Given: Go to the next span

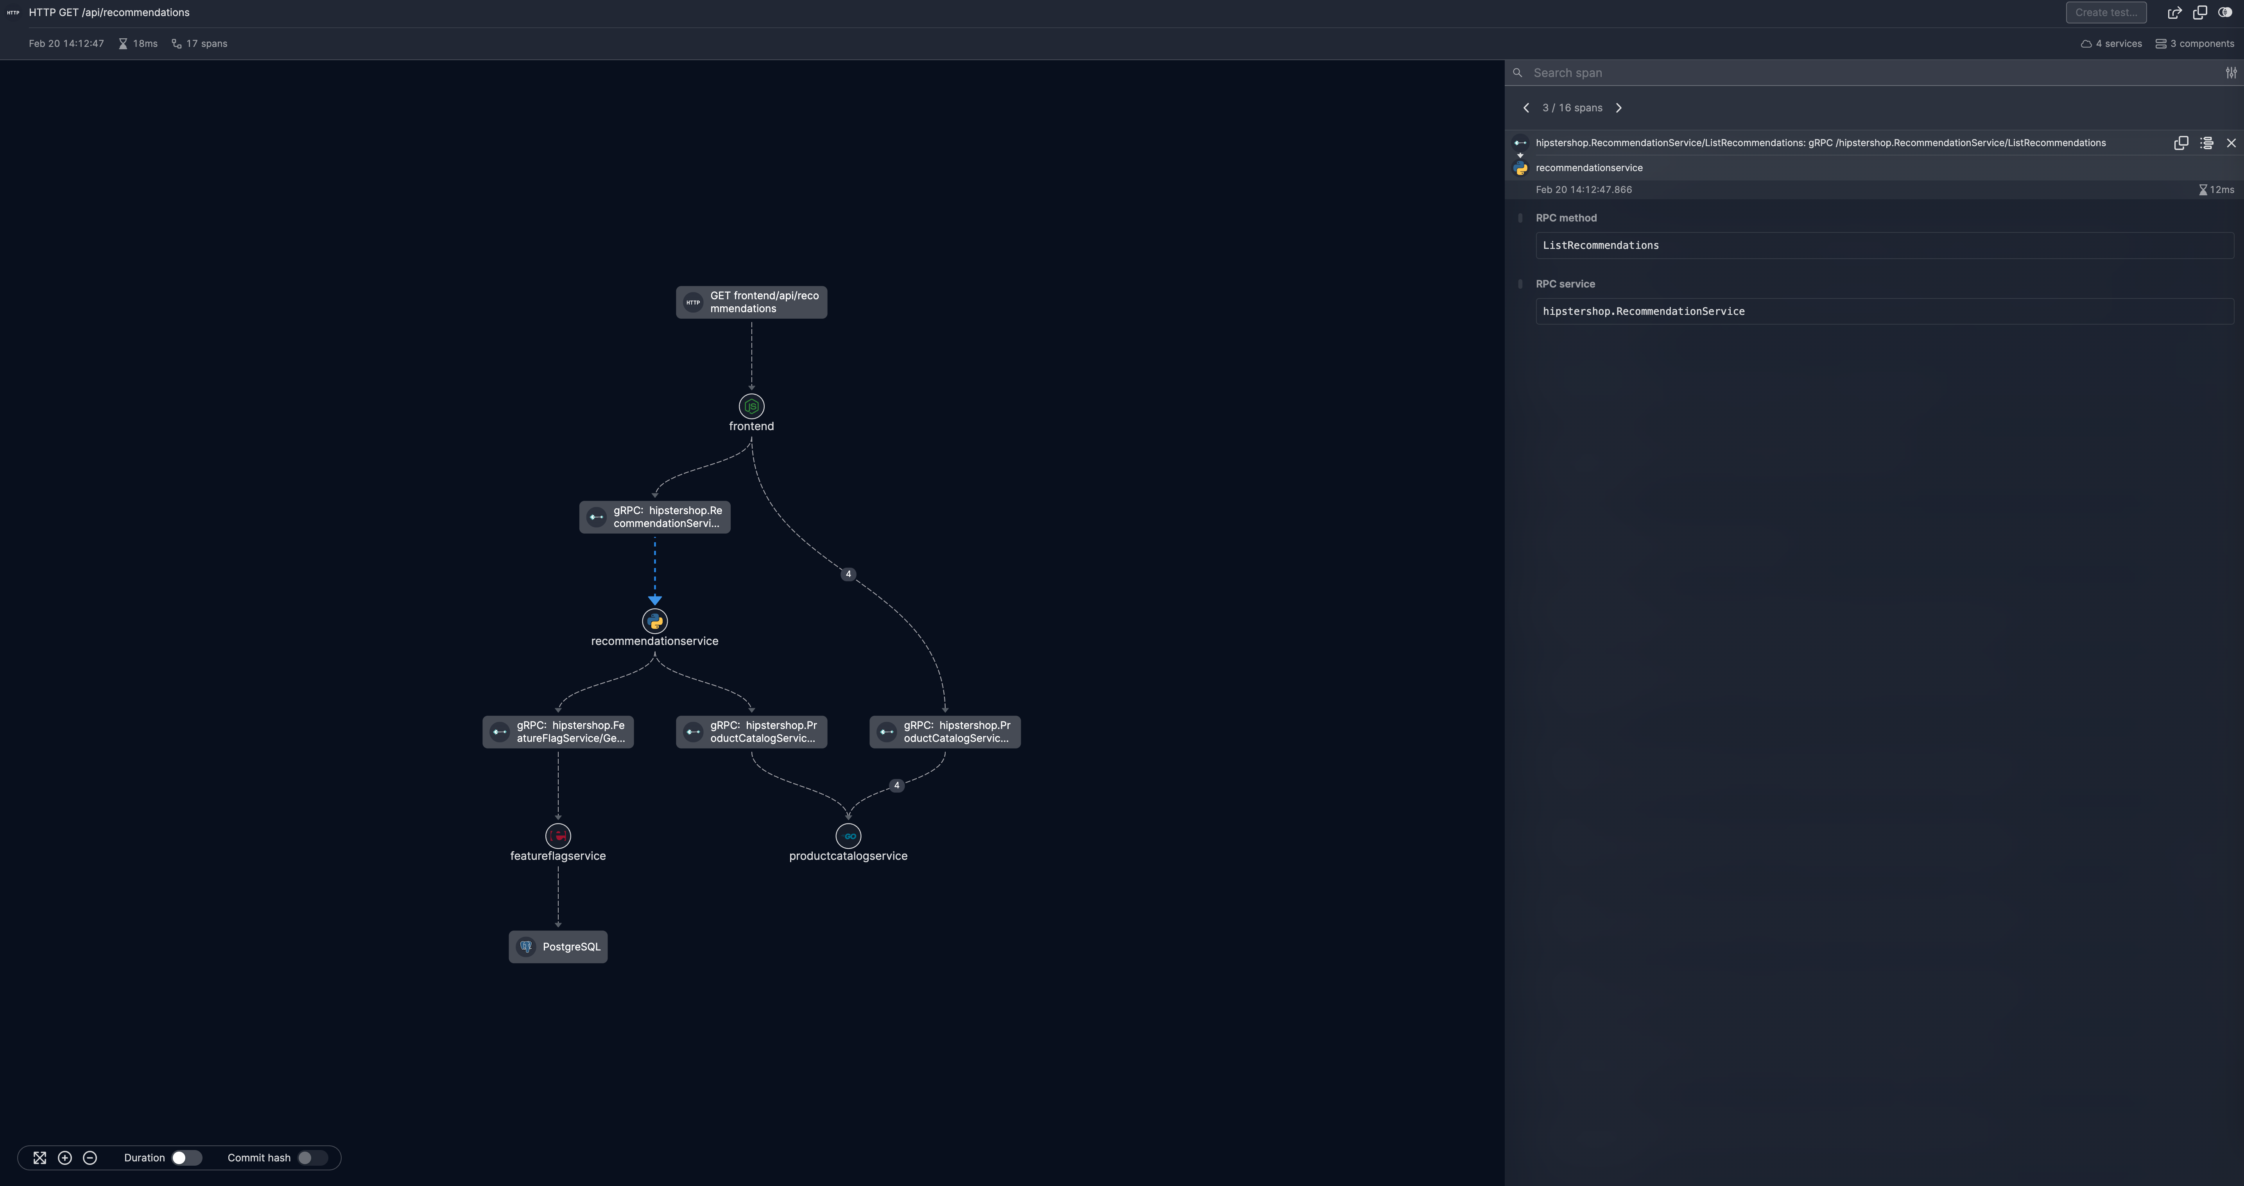Looking at the screenshot, I should coord(1618,108).
